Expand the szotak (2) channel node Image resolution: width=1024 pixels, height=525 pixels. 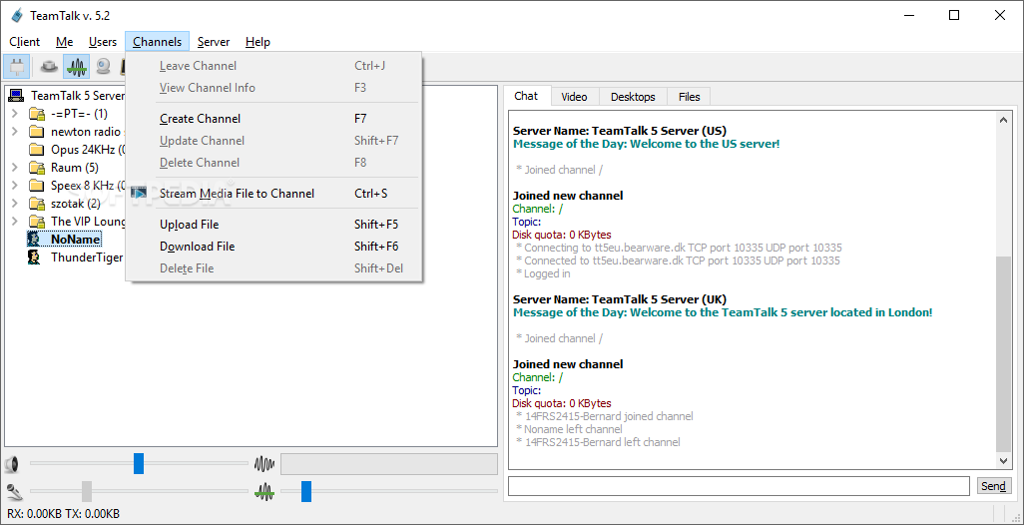click(14, 203)
